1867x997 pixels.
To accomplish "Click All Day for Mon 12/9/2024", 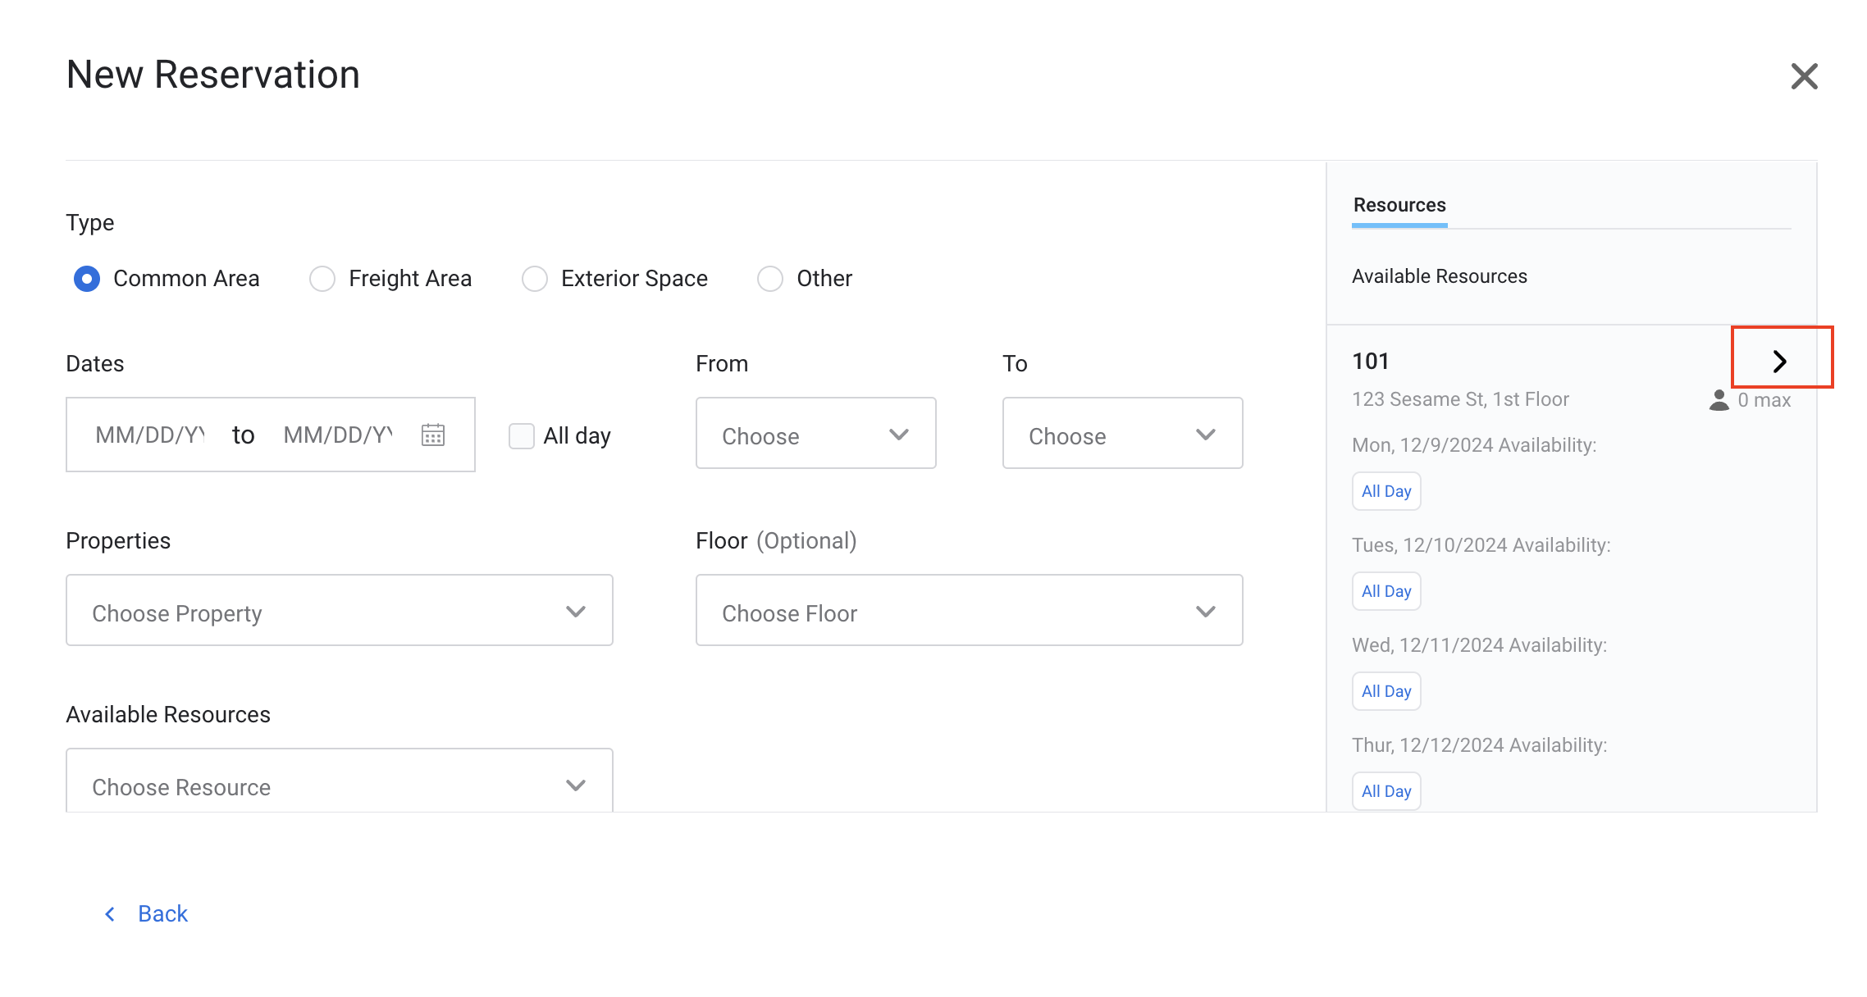I will click(x=1386, y=491).
